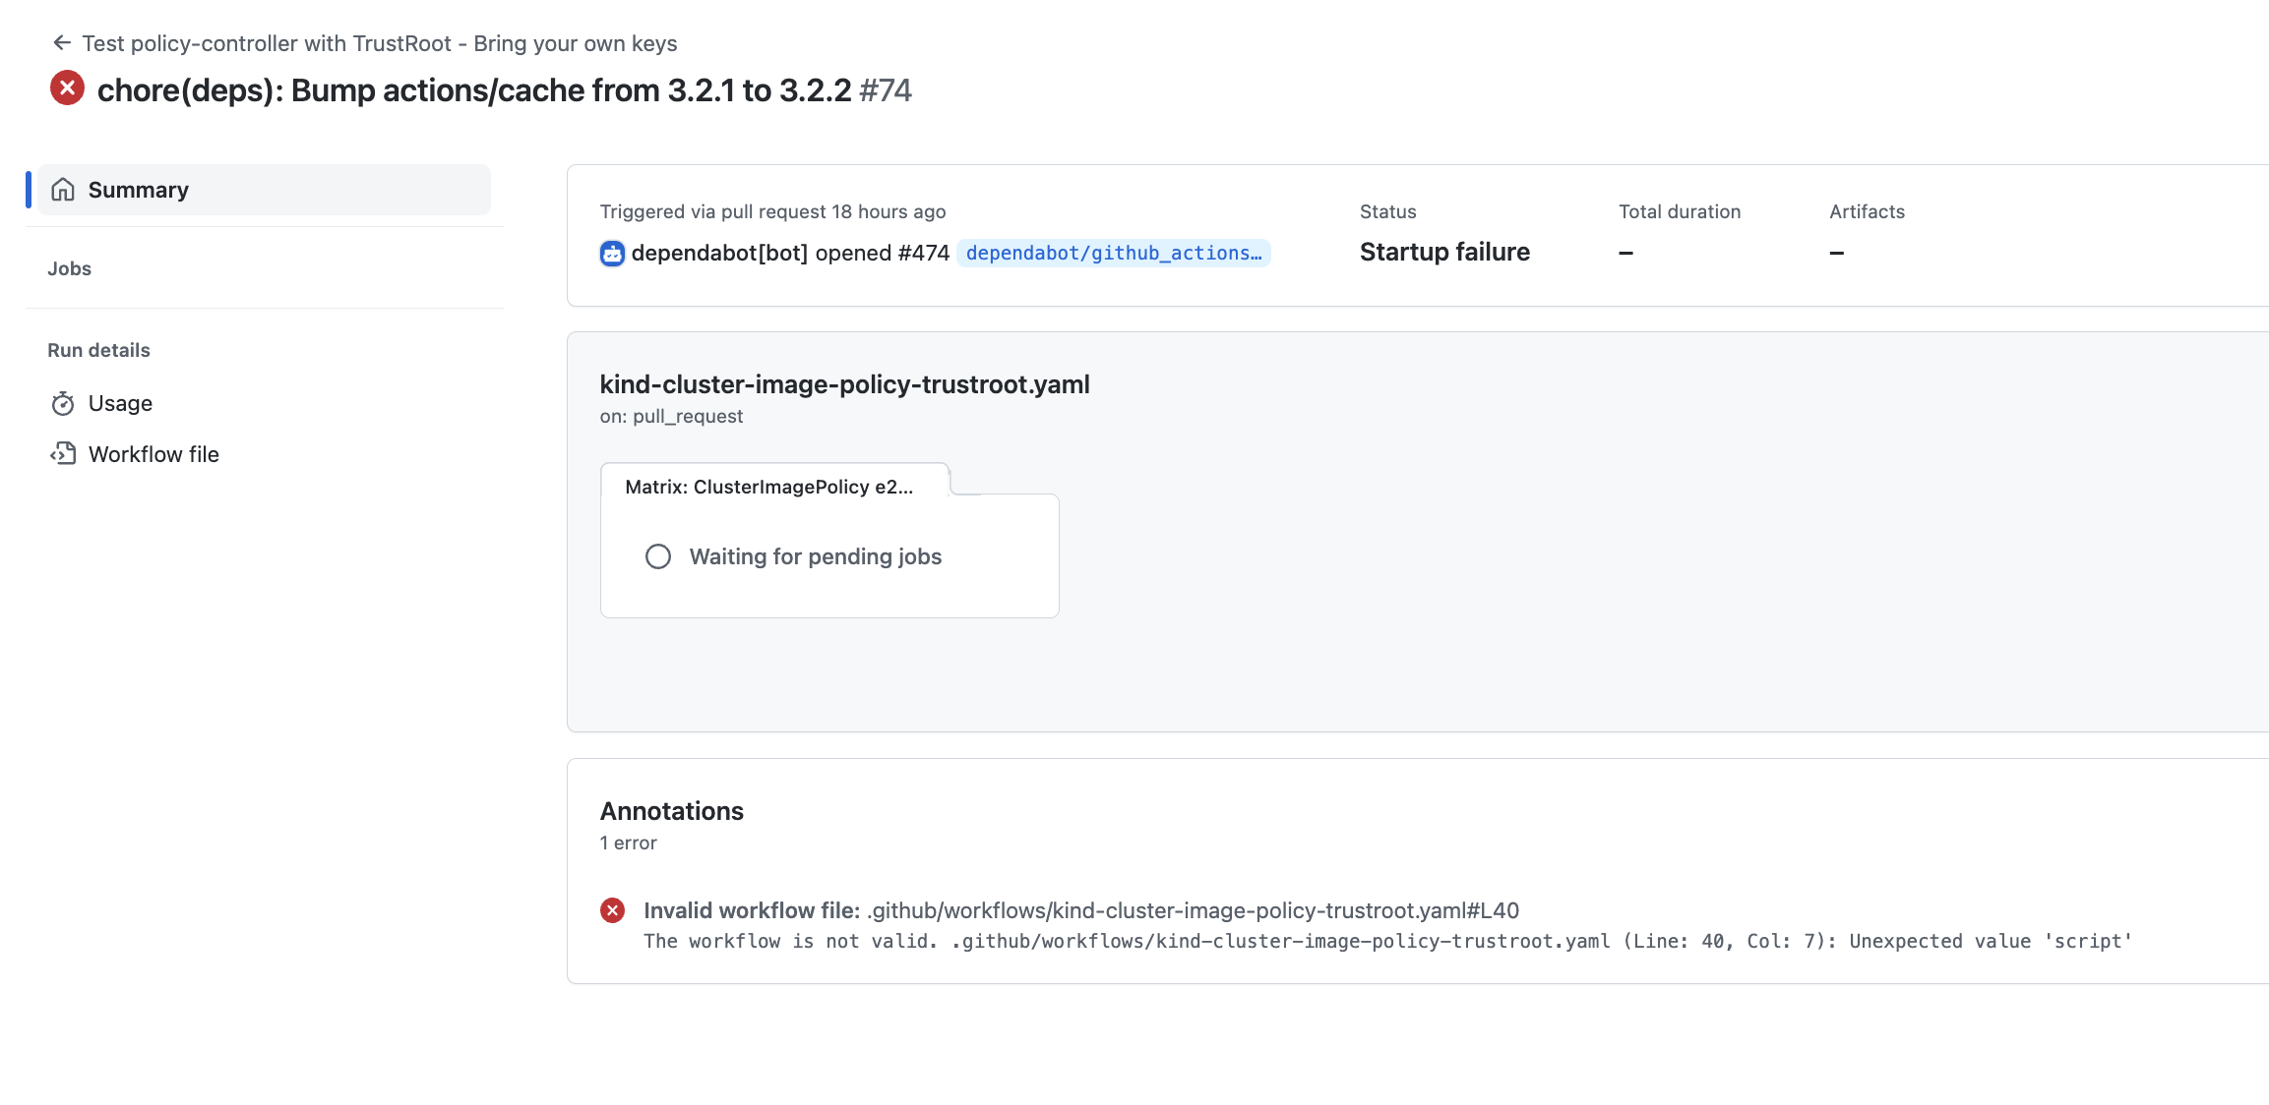Open Invalid workflow file annotation link
2269x1105 pixels.
(1081, 910)
